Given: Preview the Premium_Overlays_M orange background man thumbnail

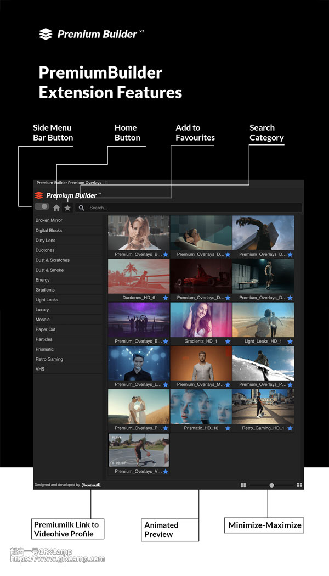Looking at the screenshot, I should [201, 364].
